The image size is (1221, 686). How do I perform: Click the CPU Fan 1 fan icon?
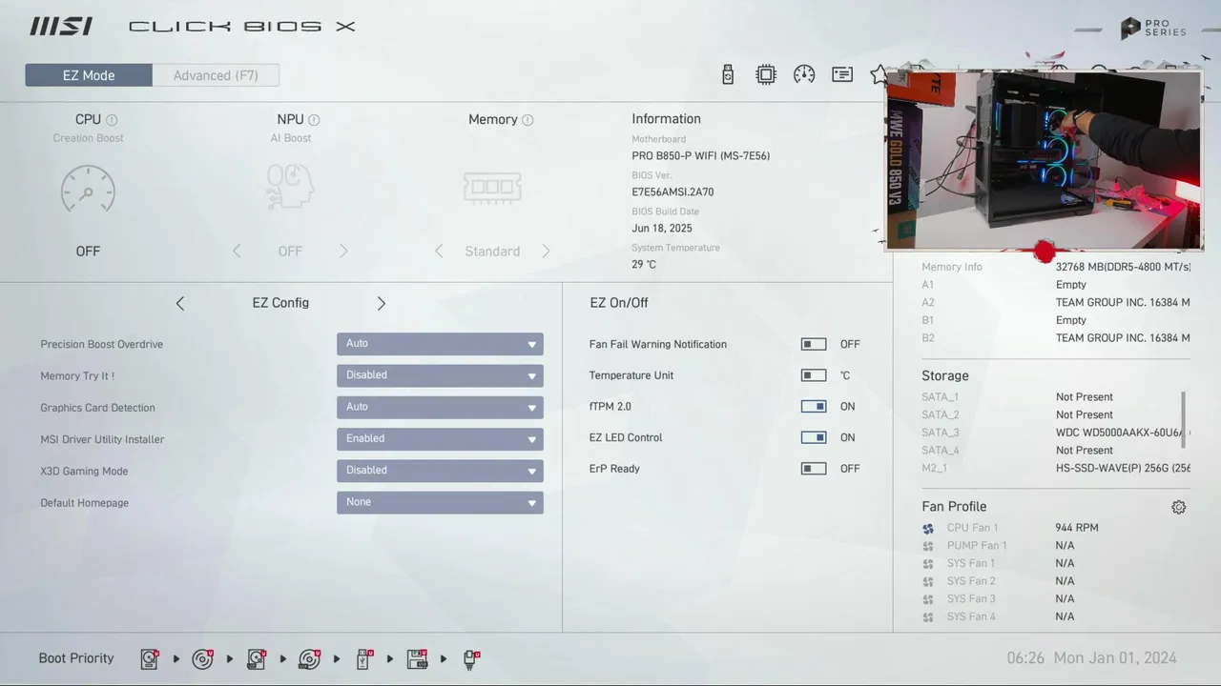tap(928, 528)
